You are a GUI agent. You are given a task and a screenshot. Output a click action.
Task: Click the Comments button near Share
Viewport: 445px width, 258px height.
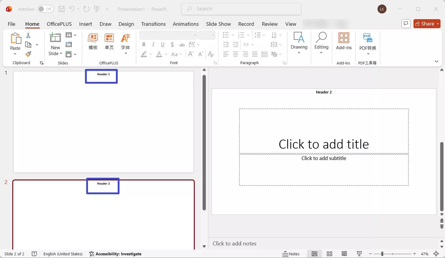pyautogui.click(x=406, y=24)
